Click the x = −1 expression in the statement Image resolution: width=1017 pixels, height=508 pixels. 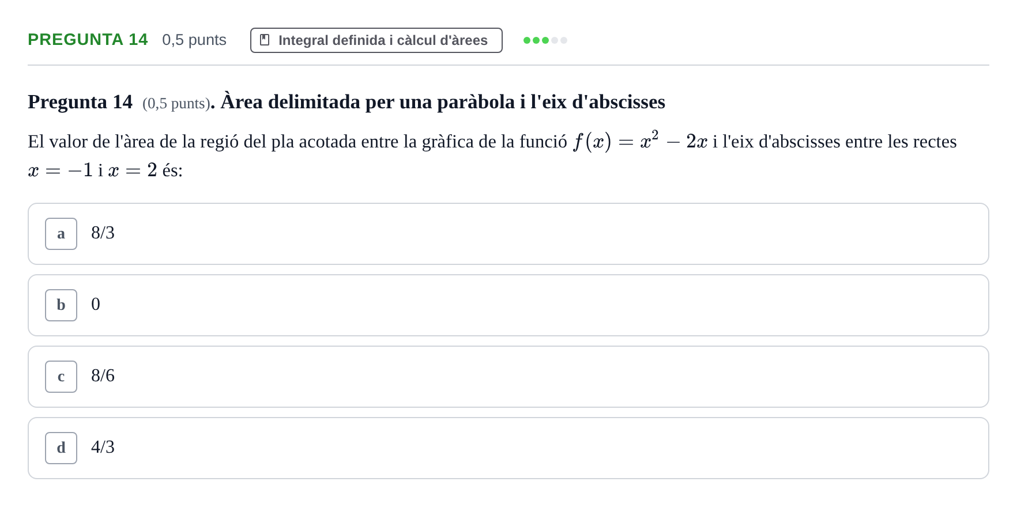tap(61, 170)
